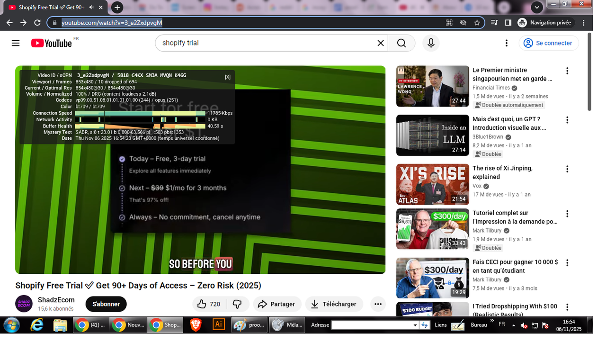Open the Vox channel link
606x351 pixels.
[x=477, y=186]
